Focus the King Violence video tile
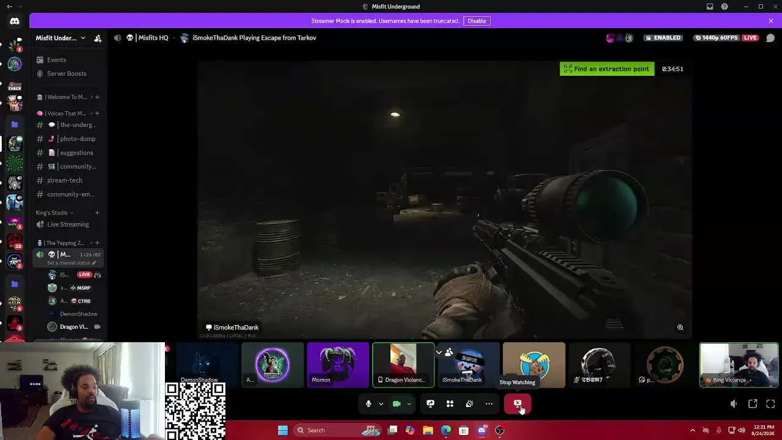782x440 pixels. click(739, 365)
